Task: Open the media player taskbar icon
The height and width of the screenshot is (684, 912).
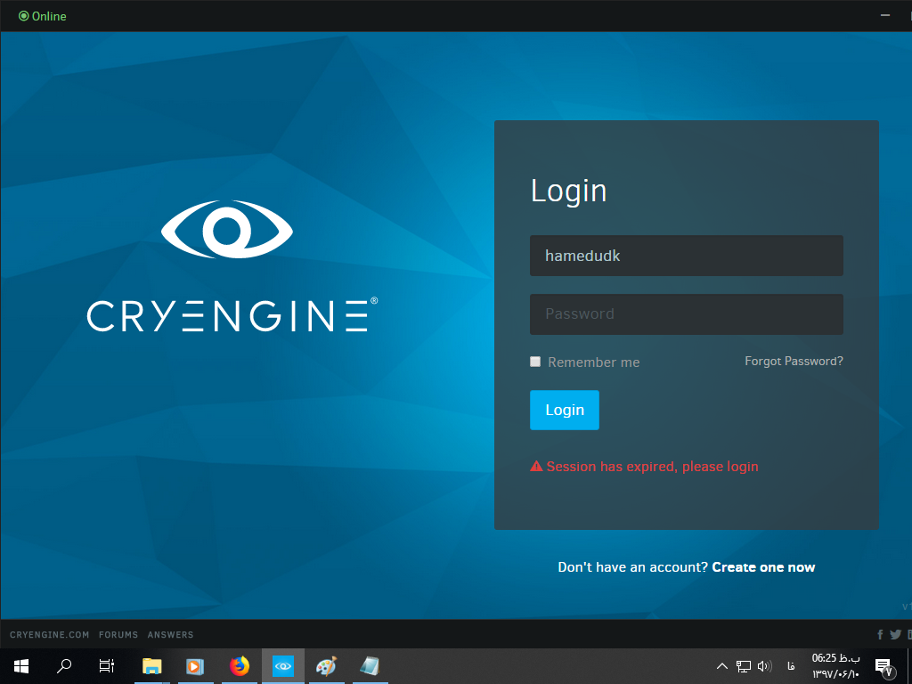Action: click(x=195, y=666)
